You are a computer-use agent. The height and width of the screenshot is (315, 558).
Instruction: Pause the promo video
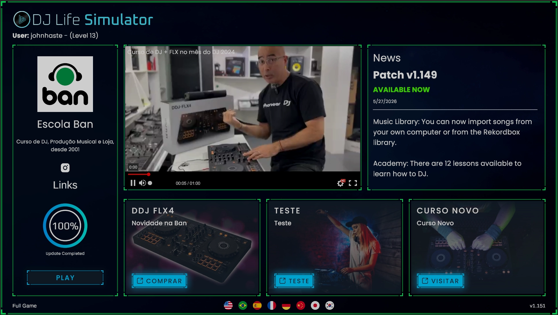133,183
